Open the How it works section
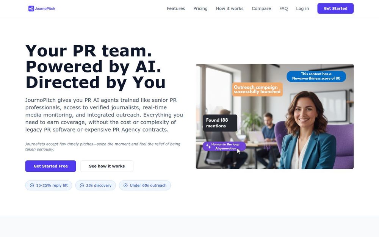The height and width of the screenshot is (237, 379). pyautogui.click(x=230, y=8)
